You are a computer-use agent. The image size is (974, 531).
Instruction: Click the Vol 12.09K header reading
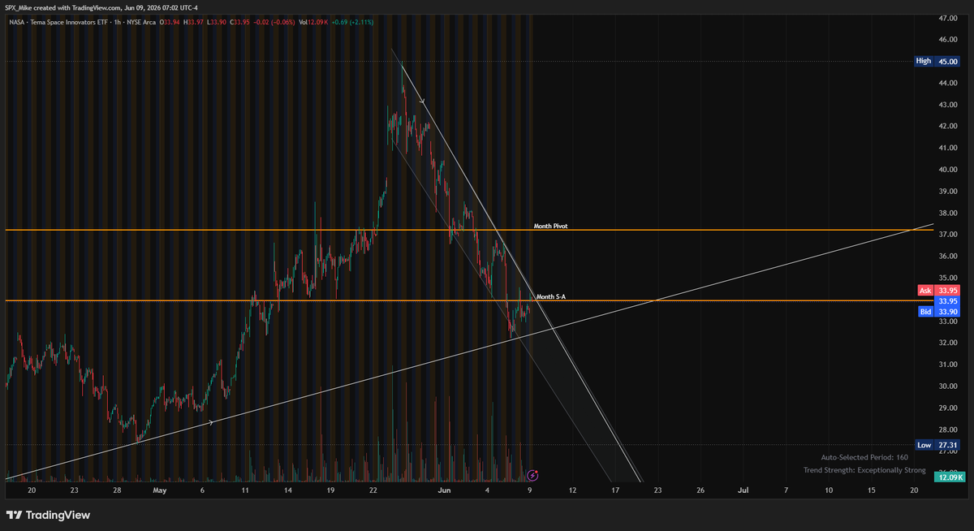(312, 21)
